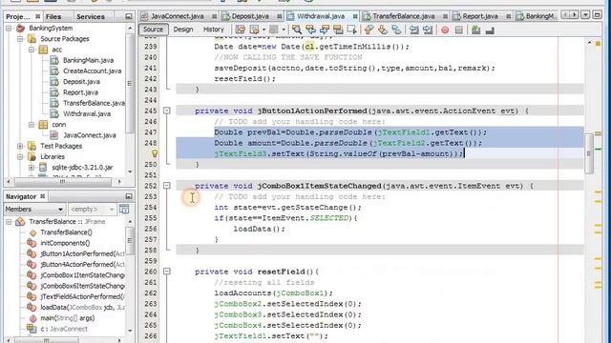The height and width of the screenshot is (343, 611).
Task: Open the Back history dropdown arrow
Action: pyautogui.click(x=263, y=30)
